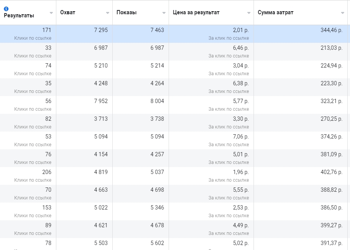Select the impressions value 3 738
This screenshot has width=350, height=250.
(157, 119)
